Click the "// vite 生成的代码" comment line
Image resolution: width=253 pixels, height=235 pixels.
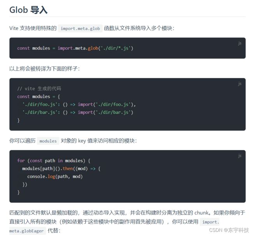point(39,88)
